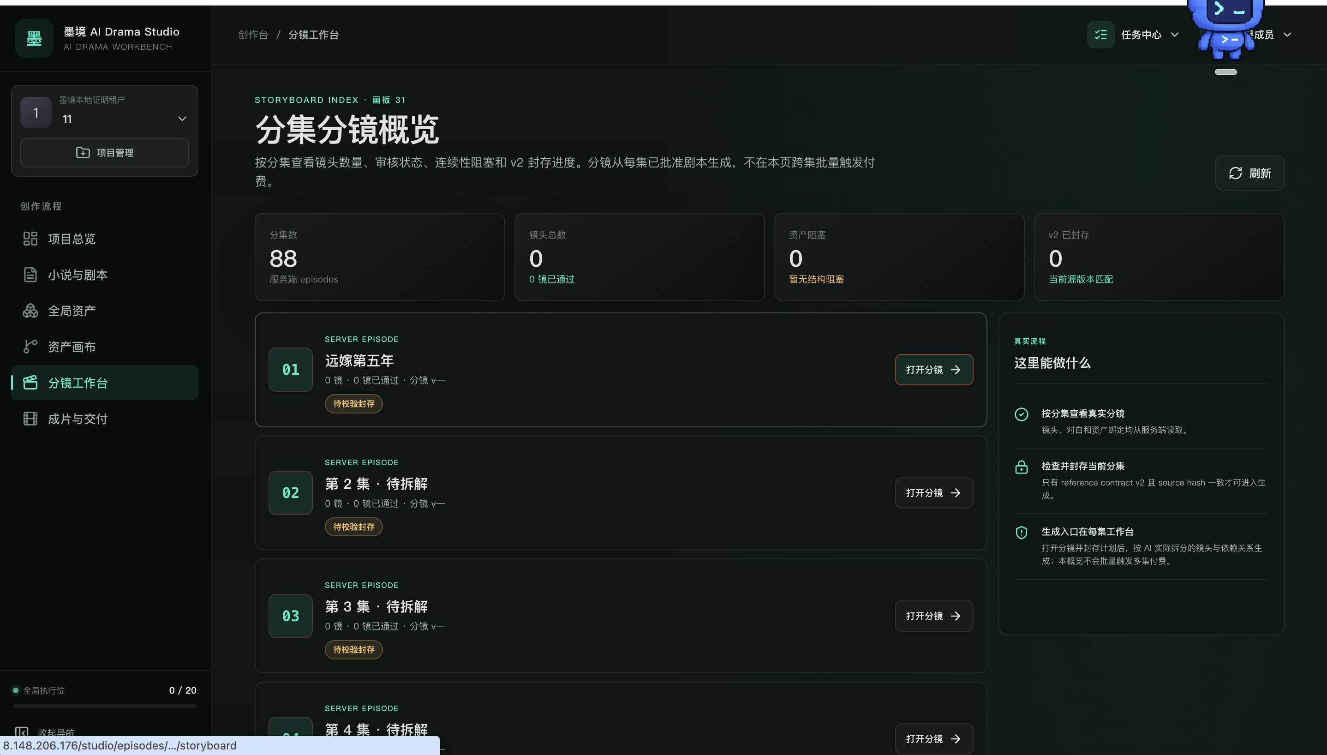This screenshot has height=755, width=1327.
Task: Click the 第 2 集 · 待拆解 title
Action: click(377, 484)
